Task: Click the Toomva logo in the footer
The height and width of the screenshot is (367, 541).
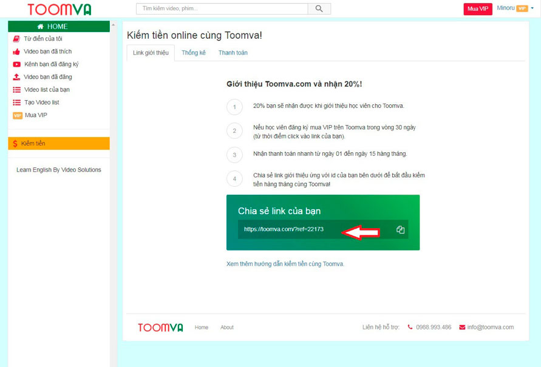Action: pyautogui.click(x=160, y=328)
